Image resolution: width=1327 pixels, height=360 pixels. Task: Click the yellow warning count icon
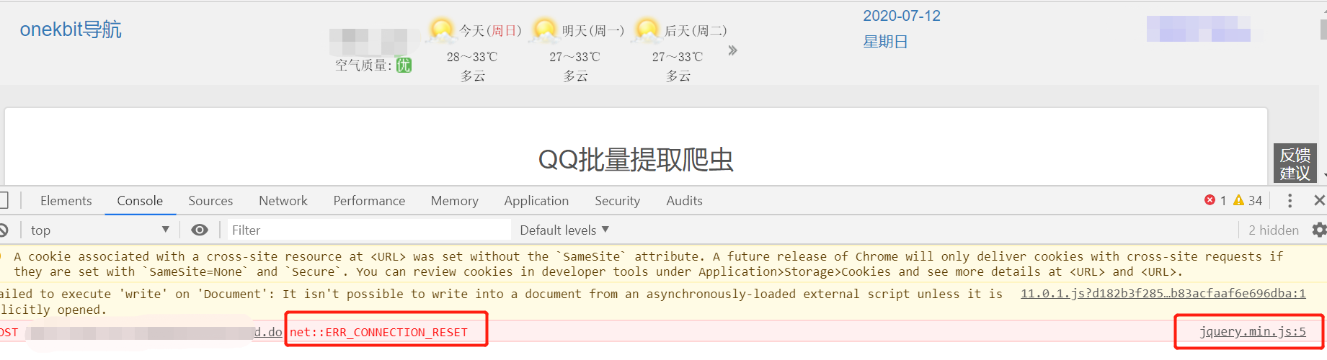tap(1238, 200)
